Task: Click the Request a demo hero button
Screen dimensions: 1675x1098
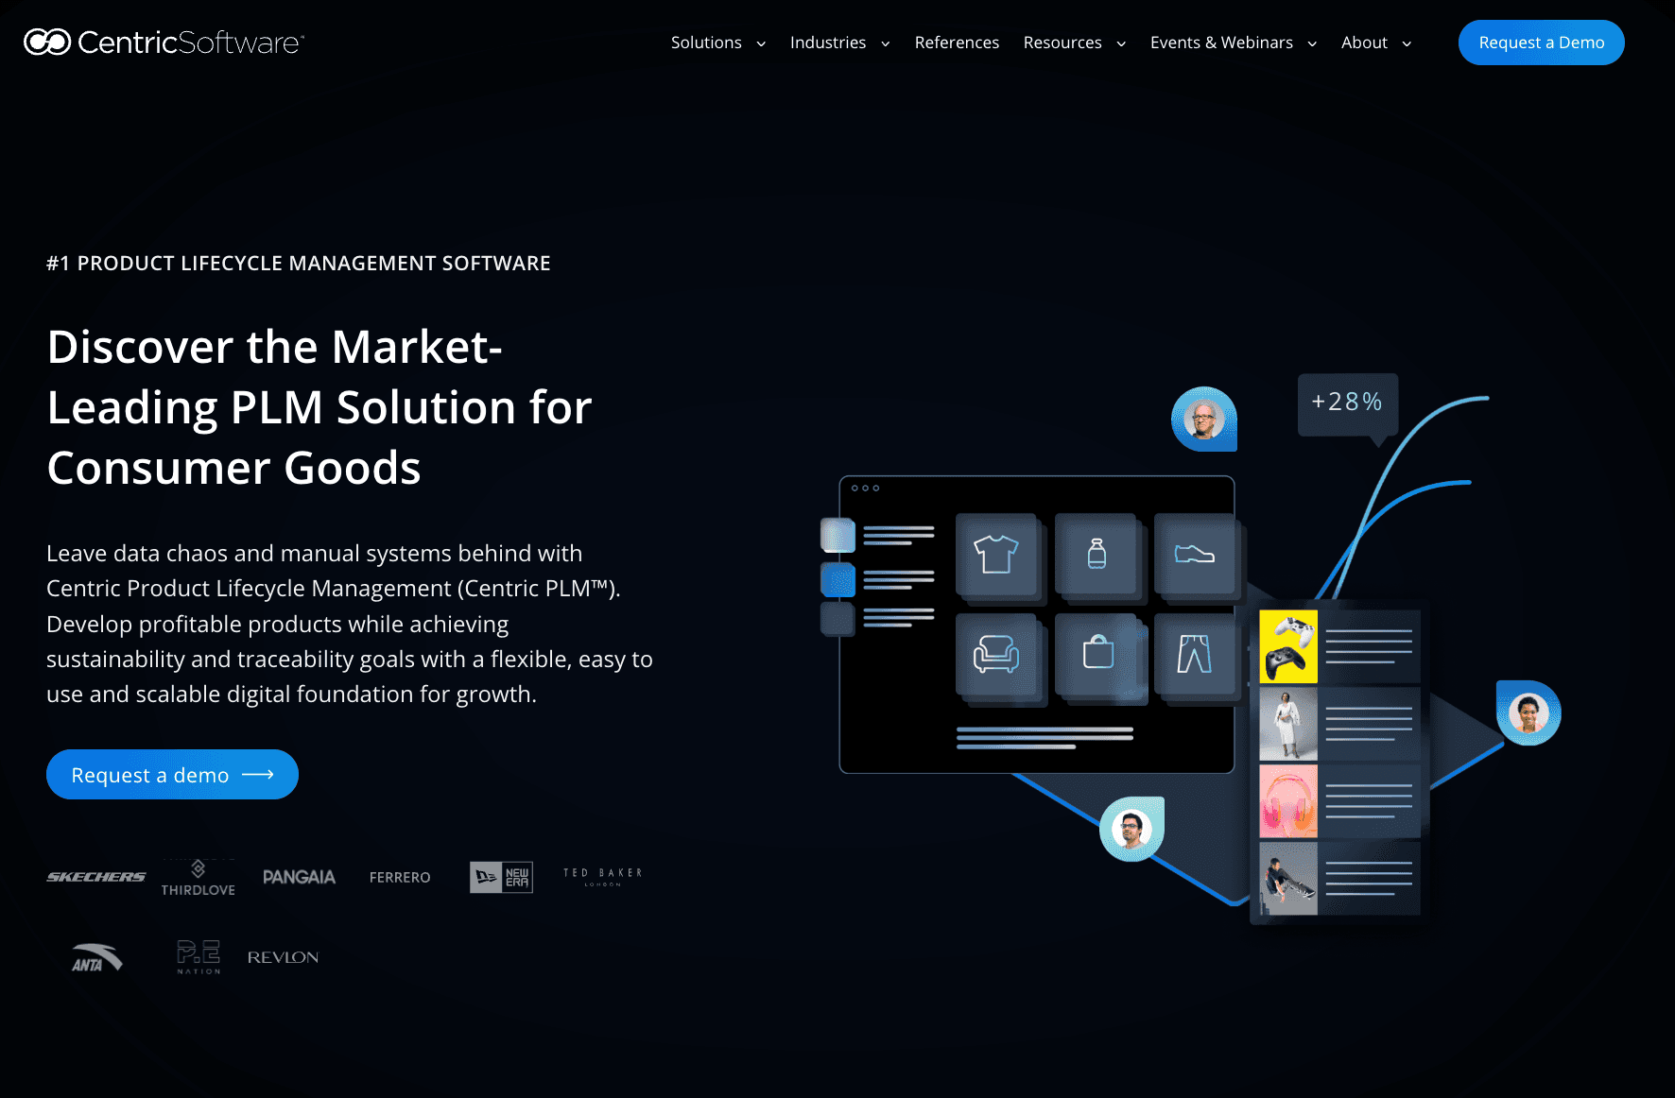Action: tap(172, 775)
